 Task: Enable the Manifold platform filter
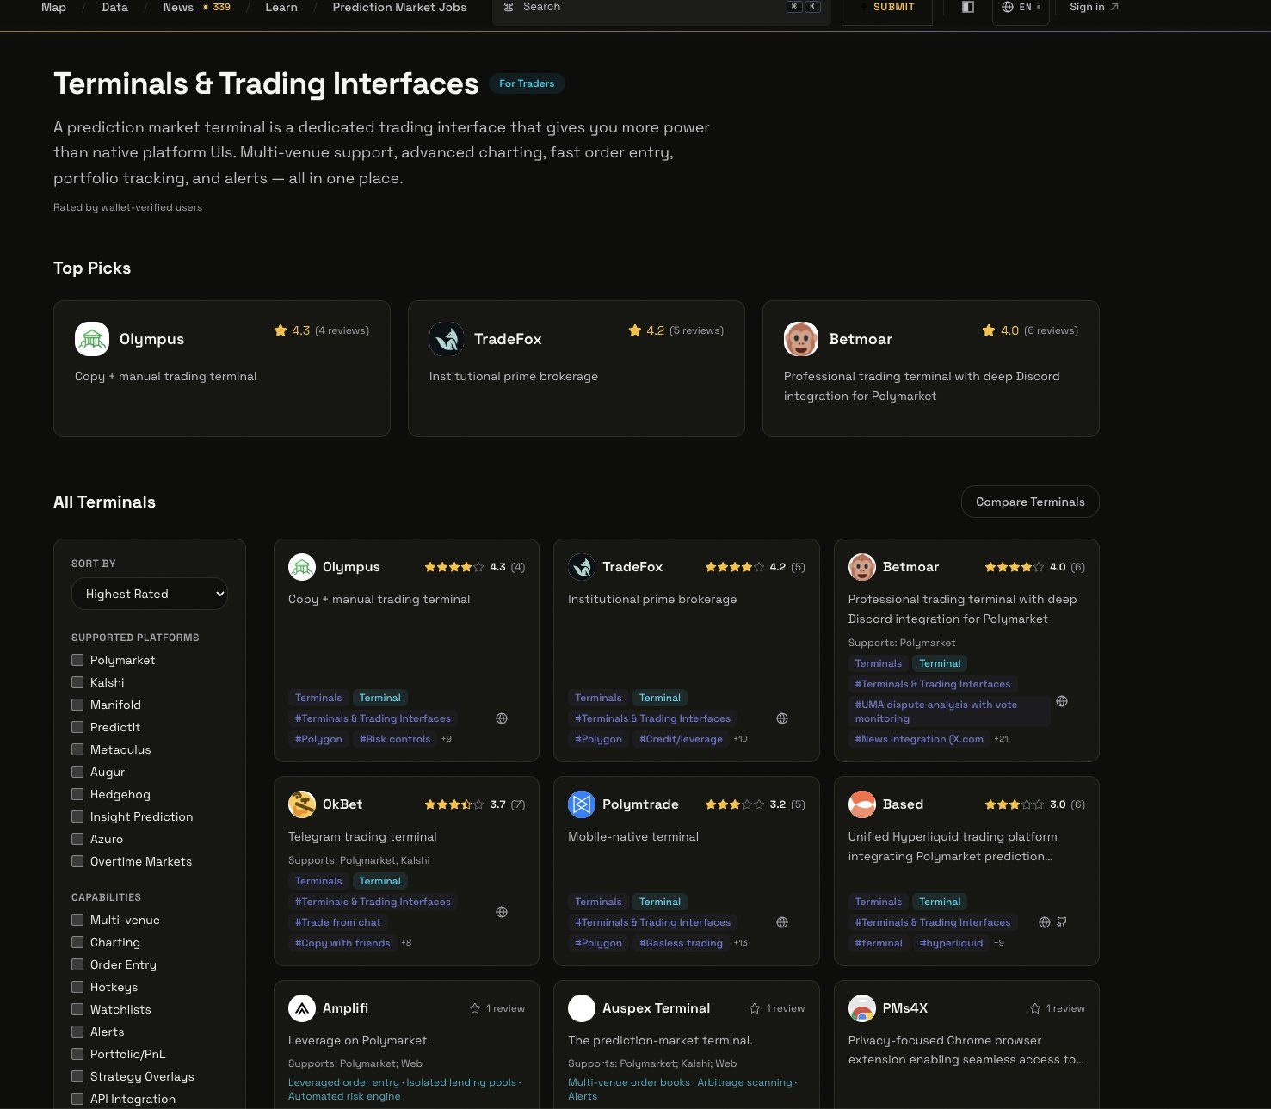pos(77,705)
